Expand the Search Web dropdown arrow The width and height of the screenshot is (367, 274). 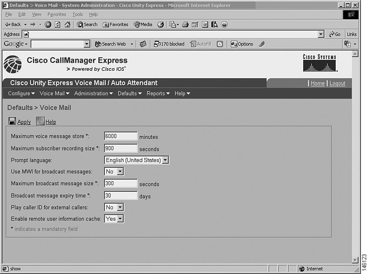pyautogui.click(x=132, y=44)
